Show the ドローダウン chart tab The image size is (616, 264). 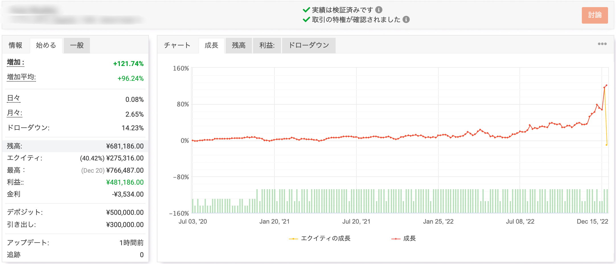tap(309, 46)
